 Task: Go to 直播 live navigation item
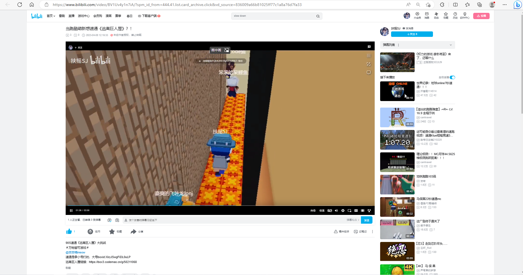coord(71,16)
